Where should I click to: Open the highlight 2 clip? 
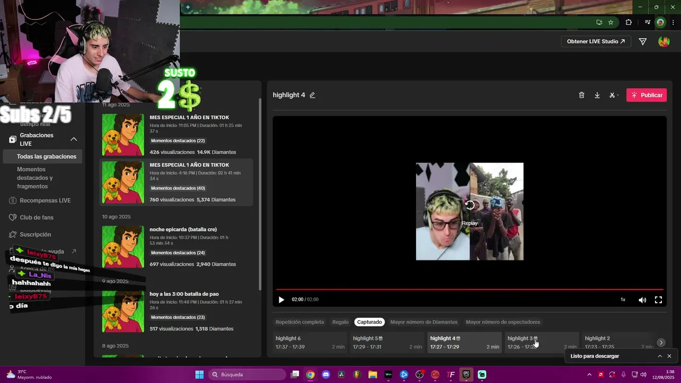[x=618, y=342]
